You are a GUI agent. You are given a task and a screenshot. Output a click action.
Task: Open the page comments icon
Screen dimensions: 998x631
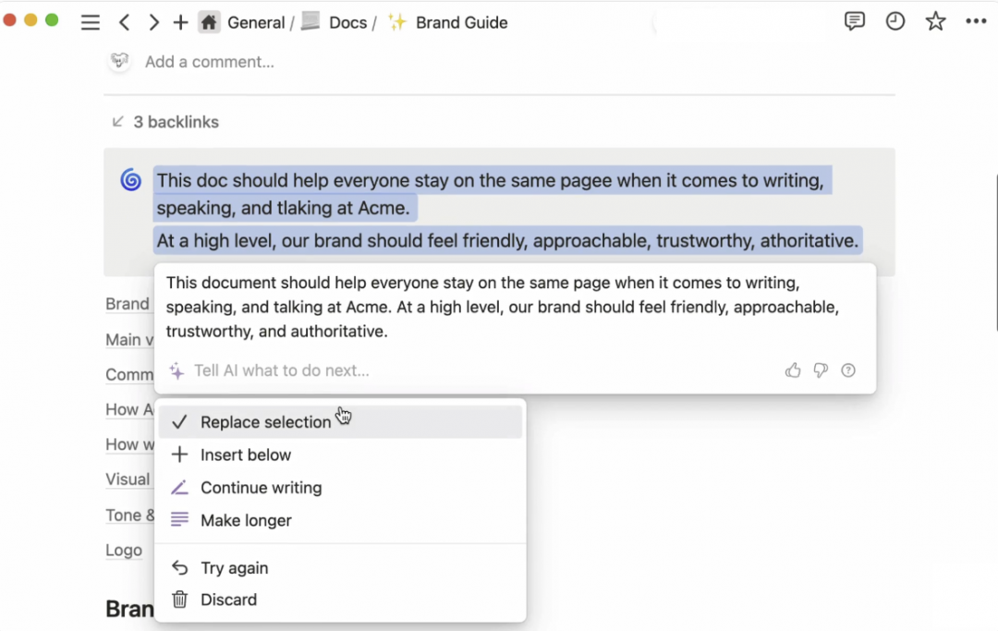point(855,22)
